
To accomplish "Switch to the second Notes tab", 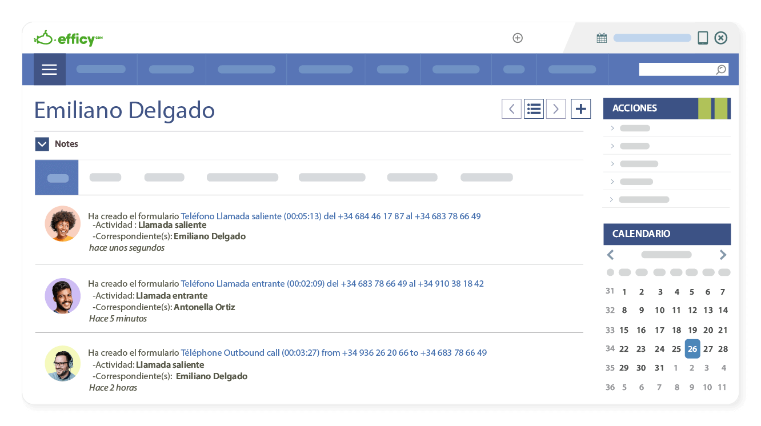I will pyautogui.click(x=105, y=177).
